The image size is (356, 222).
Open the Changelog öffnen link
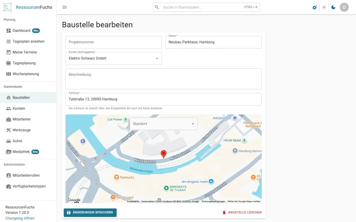(x=20, y=218)
